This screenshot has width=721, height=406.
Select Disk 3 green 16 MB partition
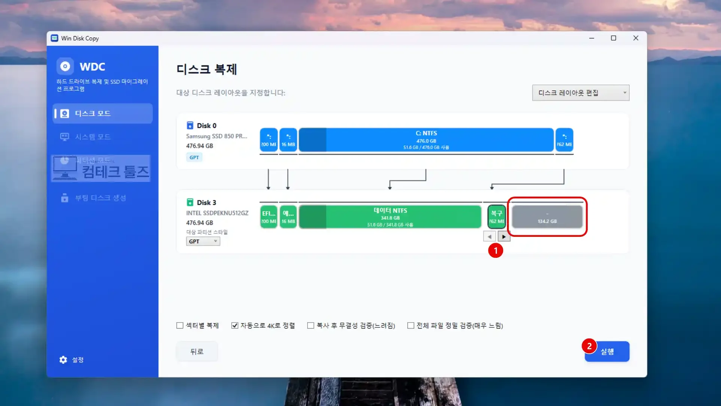[288, 217]
